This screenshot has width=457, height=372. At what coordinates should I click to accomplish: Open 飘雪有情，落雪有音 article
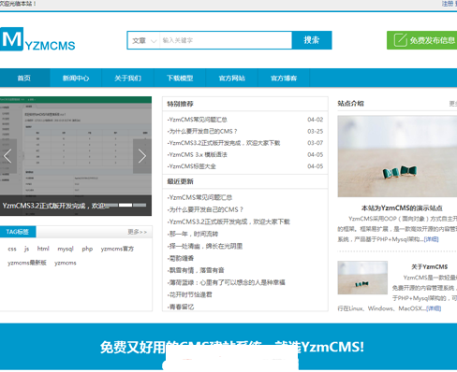[x=196, y=270]
